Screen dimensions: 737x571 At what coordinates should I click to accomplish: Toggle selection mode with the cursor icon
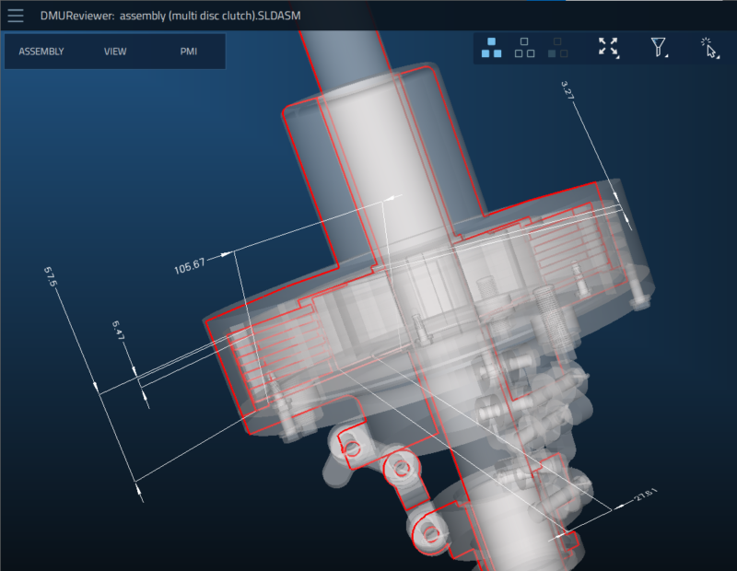pos(708,48)
